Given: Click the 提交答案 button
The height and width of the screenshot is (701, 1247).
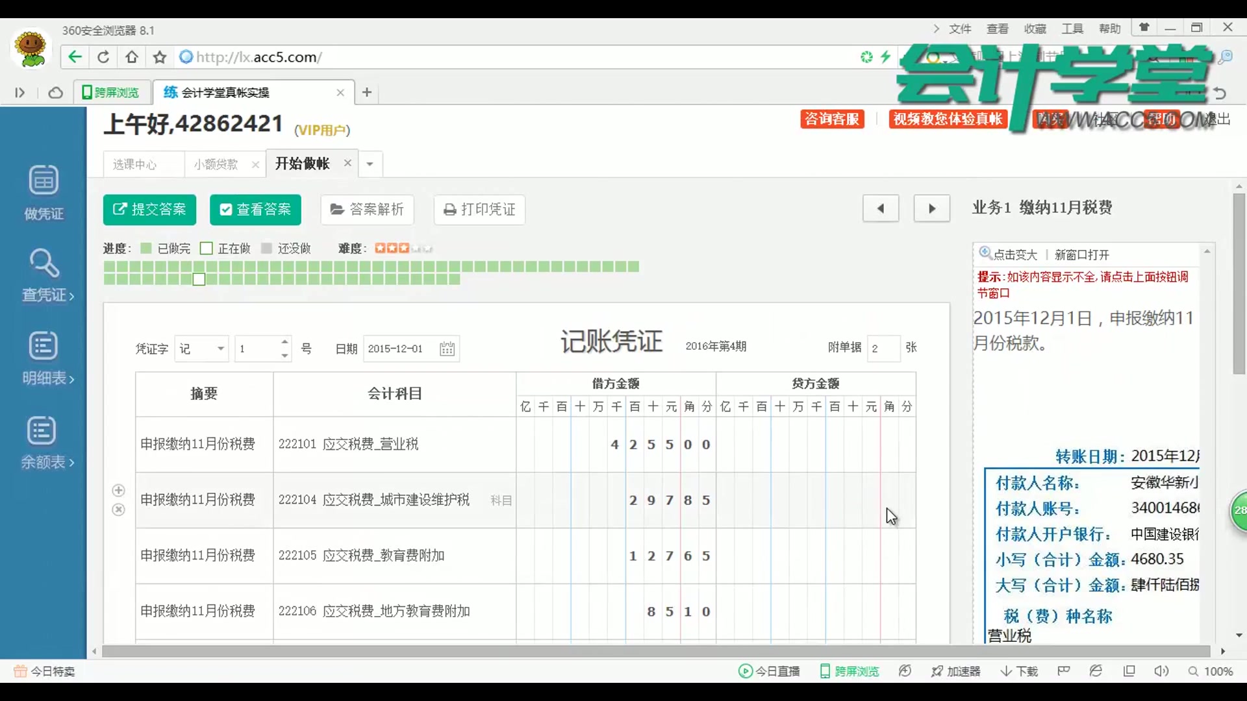Looking at the screenshot, I should (x=149, y=209).
